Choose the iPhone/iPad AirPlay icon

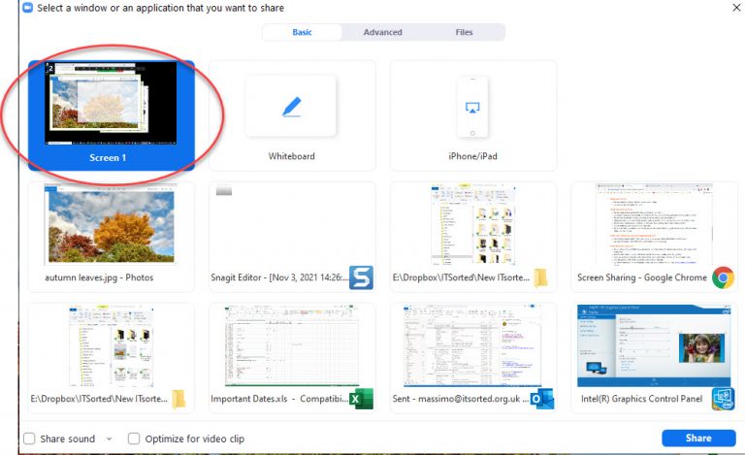pyautogui.click(x=472, y=108)
